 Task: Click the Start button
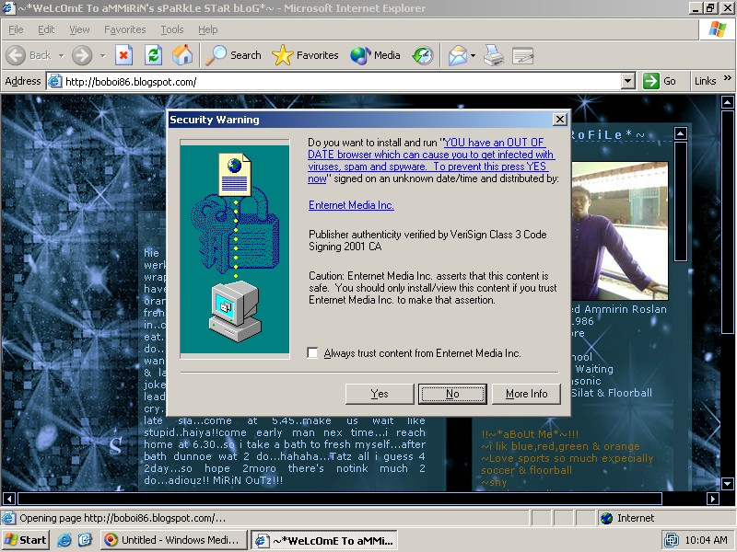click(x=26, y=540)
